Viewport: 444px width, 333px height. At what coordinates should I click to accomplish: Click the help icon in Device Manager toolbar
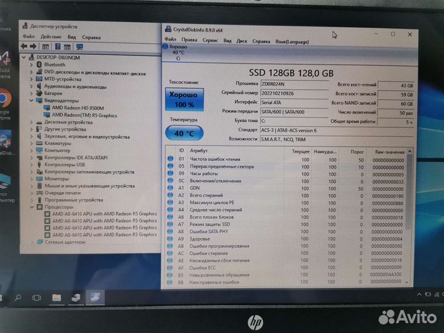(57, 46)
